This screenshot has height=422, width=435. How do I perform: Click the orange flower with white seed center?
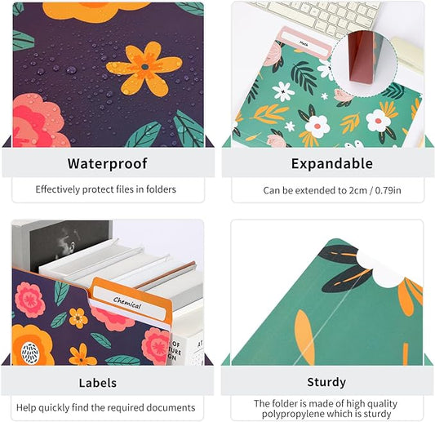tap(32, 345)
